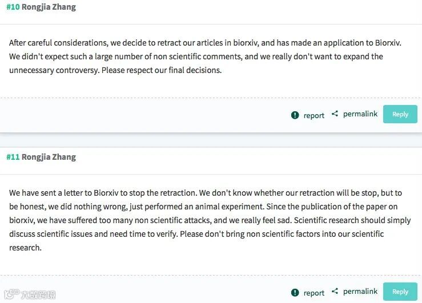
Task: Click the permalink share icon under comment #10
Action: pos(335,114)
